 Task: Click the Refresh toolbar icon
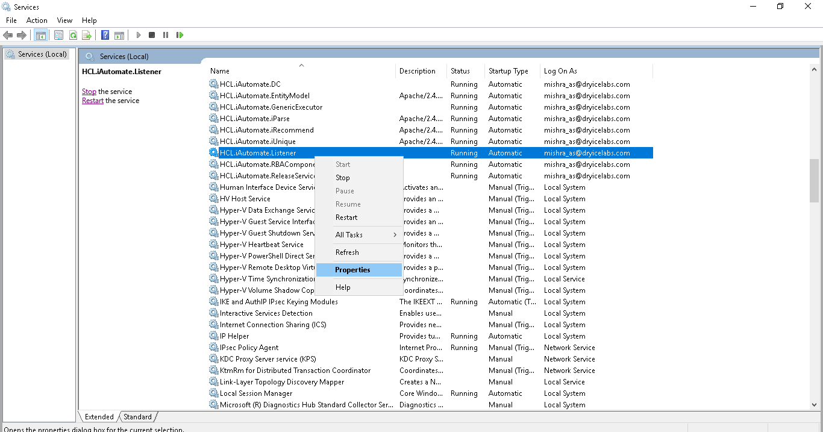[73, 36]
